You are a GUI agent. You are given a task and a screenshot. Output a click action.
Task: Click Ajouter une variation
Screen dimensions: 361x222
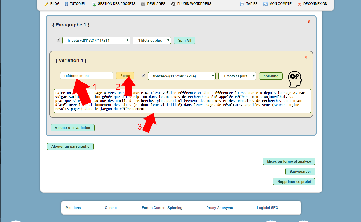click(x=72, y=128)
